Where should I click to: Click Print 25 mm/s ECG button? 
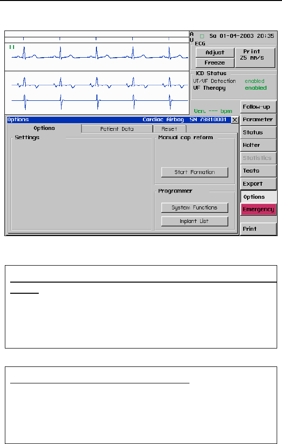(x=255, y=58)
